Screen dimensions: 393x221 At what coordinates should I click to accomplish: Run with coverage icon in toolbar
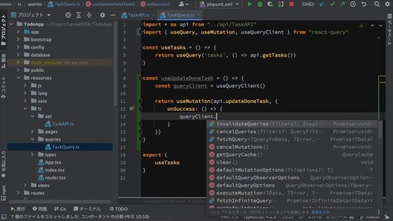(270, 4)
